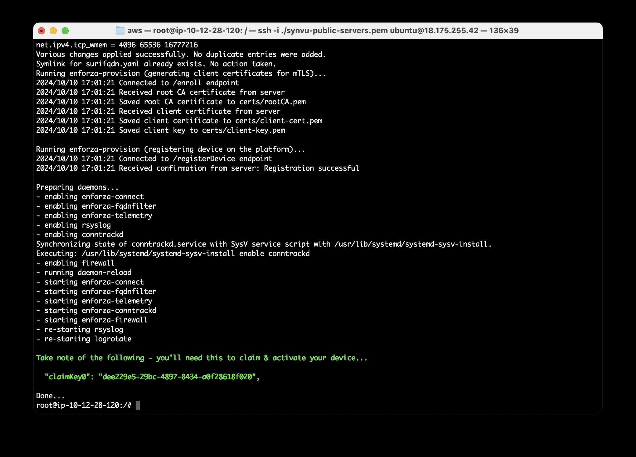Click "Running enforza-provision (registering device" line
Image resolution: width=636 pixels, height=457 pixels.
(x=171, y=149)
